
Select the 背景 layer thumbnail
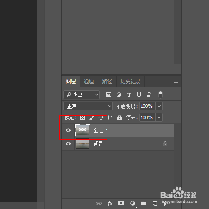pyautogui.click(x=83, y=144)
